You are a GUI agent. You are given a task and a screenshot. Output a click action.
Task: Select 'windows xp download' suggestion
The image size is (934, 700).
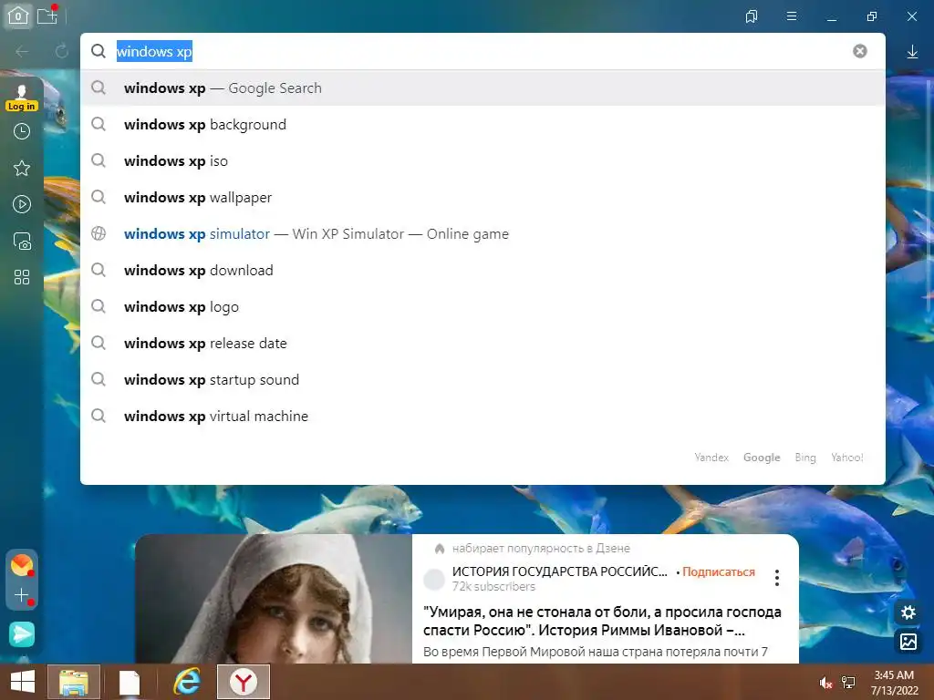(x=483, y=270)
